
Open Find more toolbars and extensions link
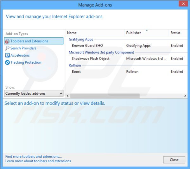click(34, 157)
